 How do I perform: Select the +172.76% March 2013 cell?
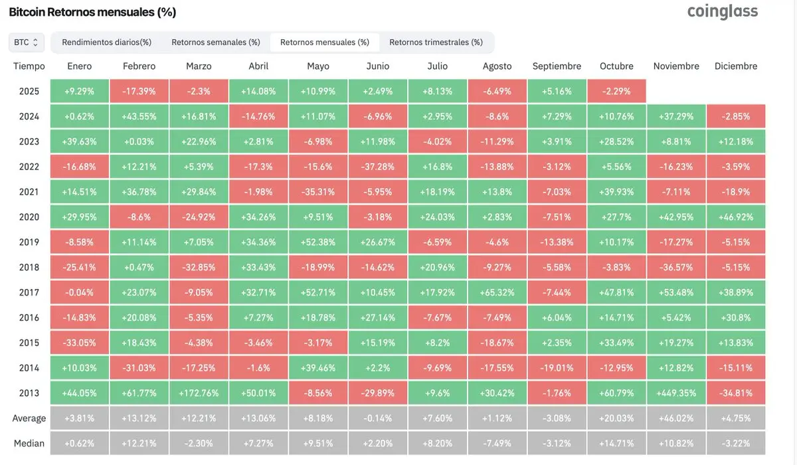199,393
